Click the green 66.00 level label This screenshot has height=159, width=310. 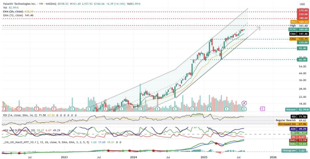point(302,59)
